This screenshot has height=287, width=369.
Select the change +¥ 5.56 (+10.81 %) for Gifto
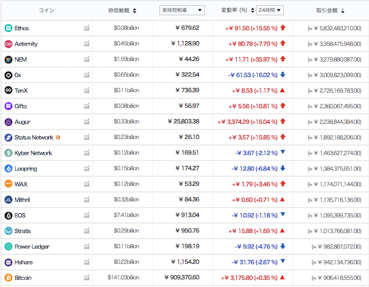coord(253,106)
